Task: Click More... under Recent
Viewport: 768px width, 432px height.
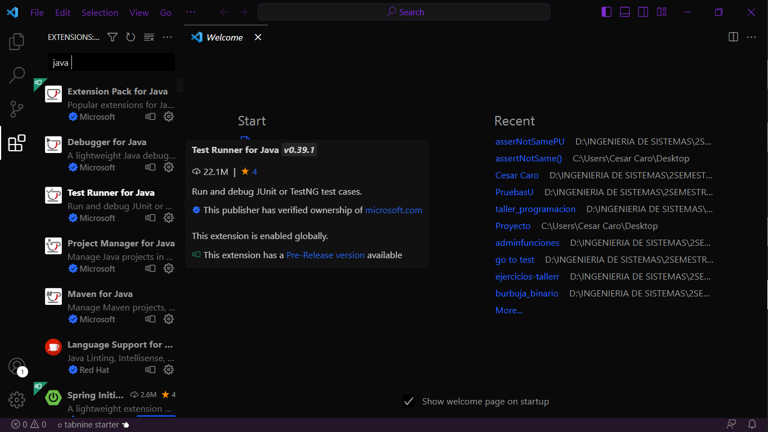Action: [x=509, y=310]
